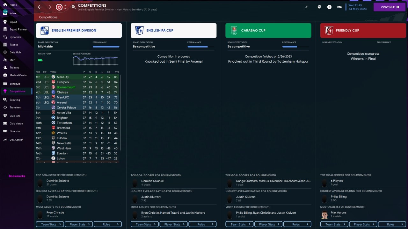The image size is (408, 229).
Task: Open the Medical Center
Action: coord(18,75)
